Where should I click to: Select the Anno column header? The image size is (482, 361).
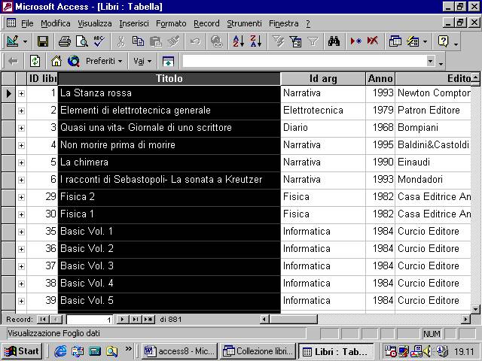(380, 78)
